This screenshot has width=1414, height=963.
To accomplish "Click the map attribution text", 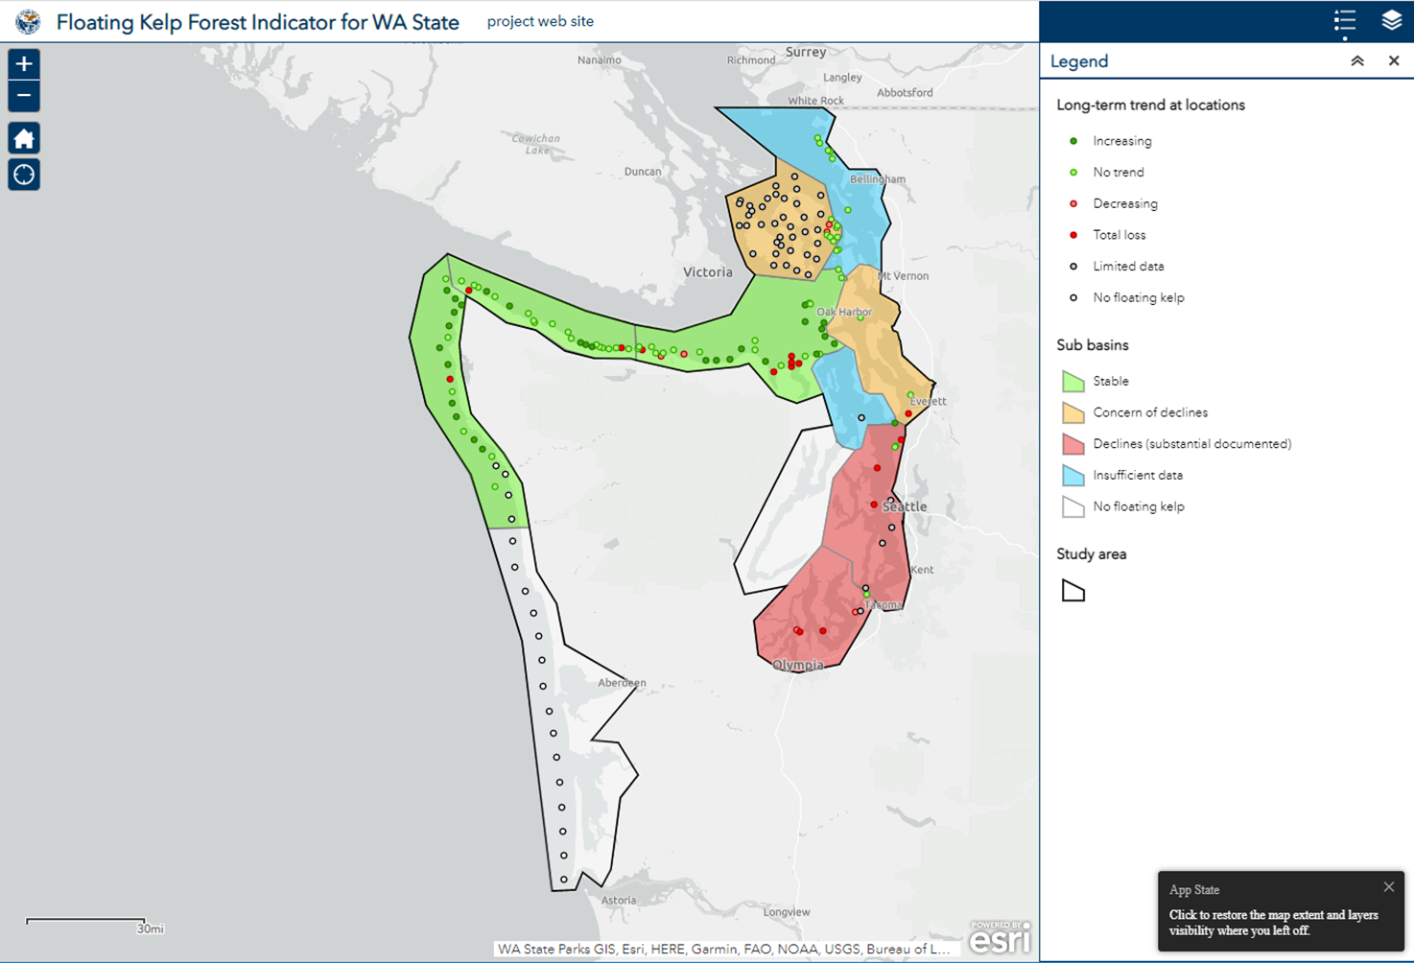I will point(723,949).
